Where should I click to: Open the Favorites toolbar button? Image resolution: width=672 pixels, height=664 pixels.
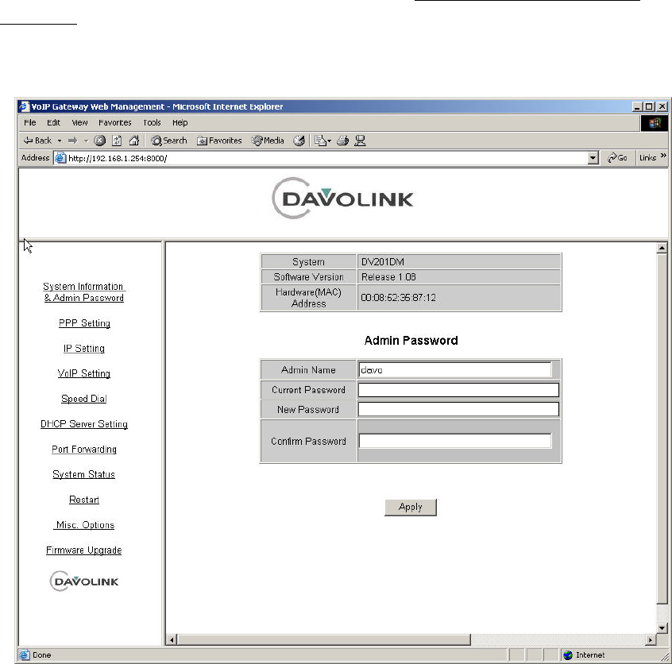click(219, 141)
